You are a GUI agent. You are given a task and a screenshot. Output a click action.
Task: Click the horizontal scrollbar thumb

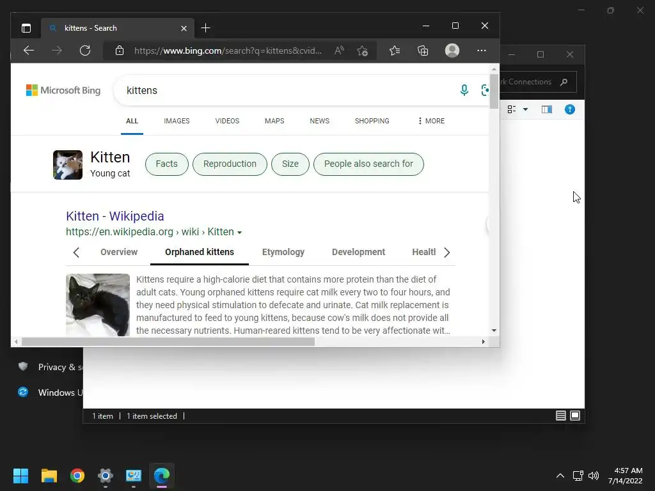click(x=168, y=341)
